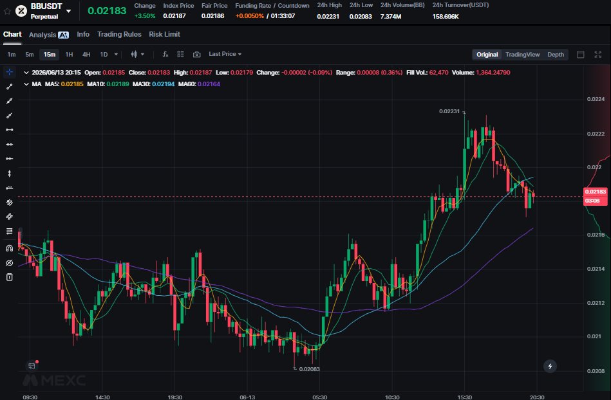Select the 1m timeframe
611x400 pixels.
click(12, 55)
